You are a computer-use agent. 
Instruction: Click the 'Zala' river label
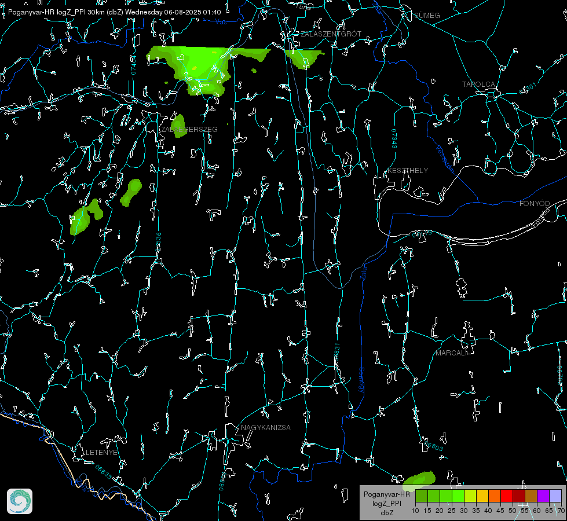[364, 272]
